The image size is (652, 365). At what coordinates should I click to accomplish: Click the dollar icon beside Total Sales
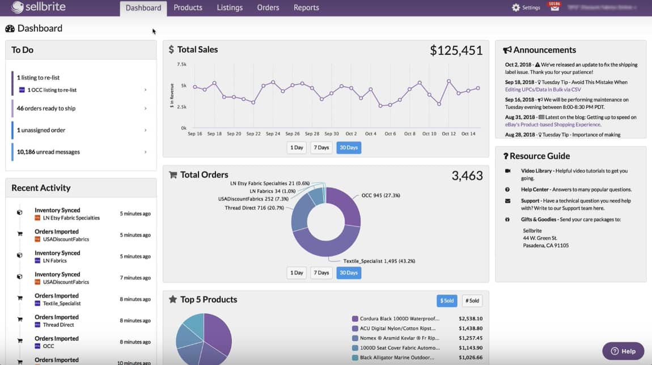tap(171, 49)
